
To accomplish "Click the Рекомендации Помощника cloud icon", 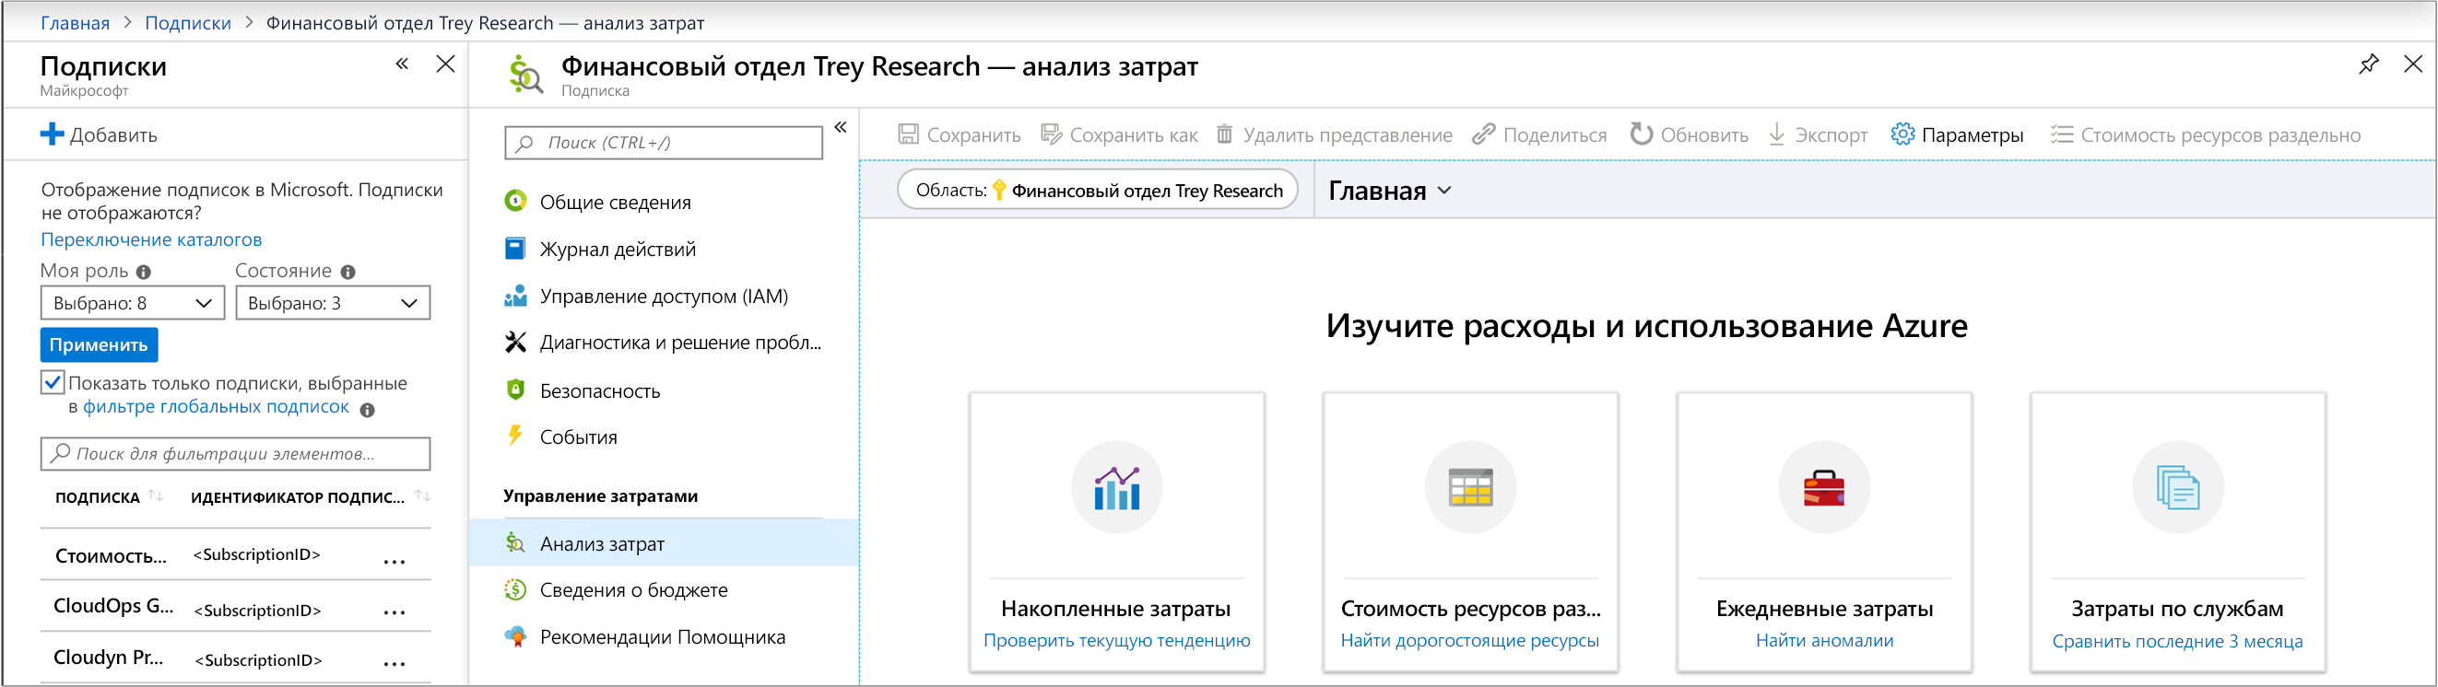I will pos(515,637).
